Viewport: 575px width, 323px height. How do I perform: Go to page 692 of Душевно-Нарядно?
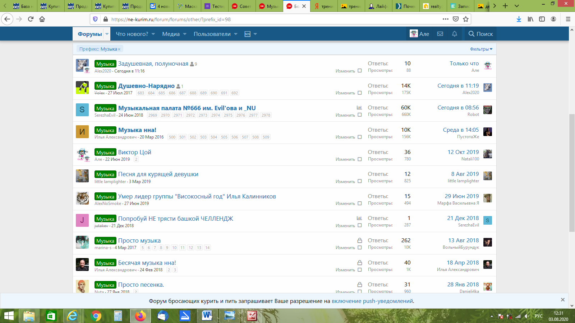tap(235, 93)
